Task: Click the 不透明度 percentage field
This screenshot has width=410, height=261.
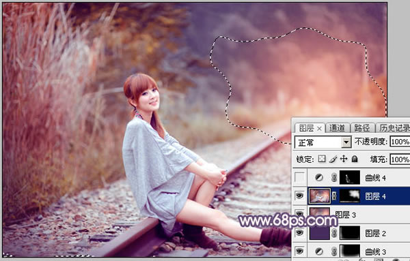Action: pyautogui.click(x=400, y=142)
